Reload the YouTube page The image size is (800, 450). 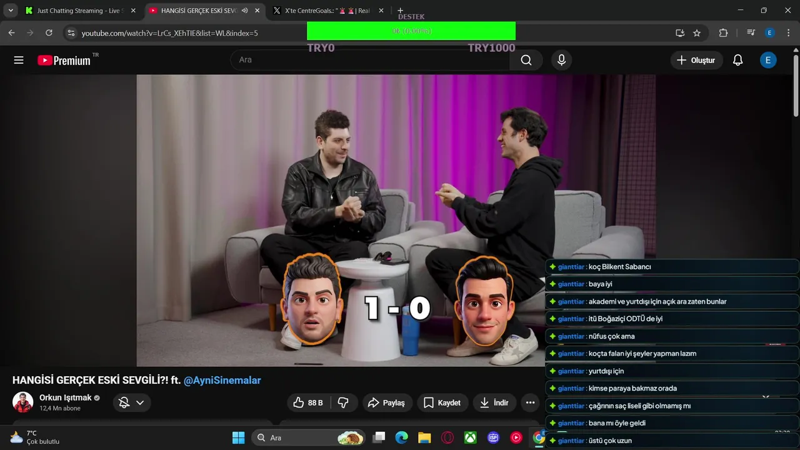(49, 32)
